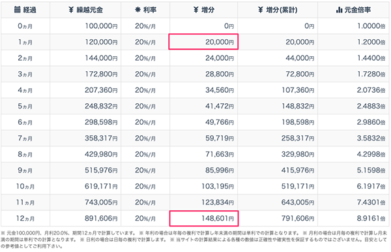Click the yen icon beside 繰越元金 header
The image size is (391, 252).
[71, 10]
